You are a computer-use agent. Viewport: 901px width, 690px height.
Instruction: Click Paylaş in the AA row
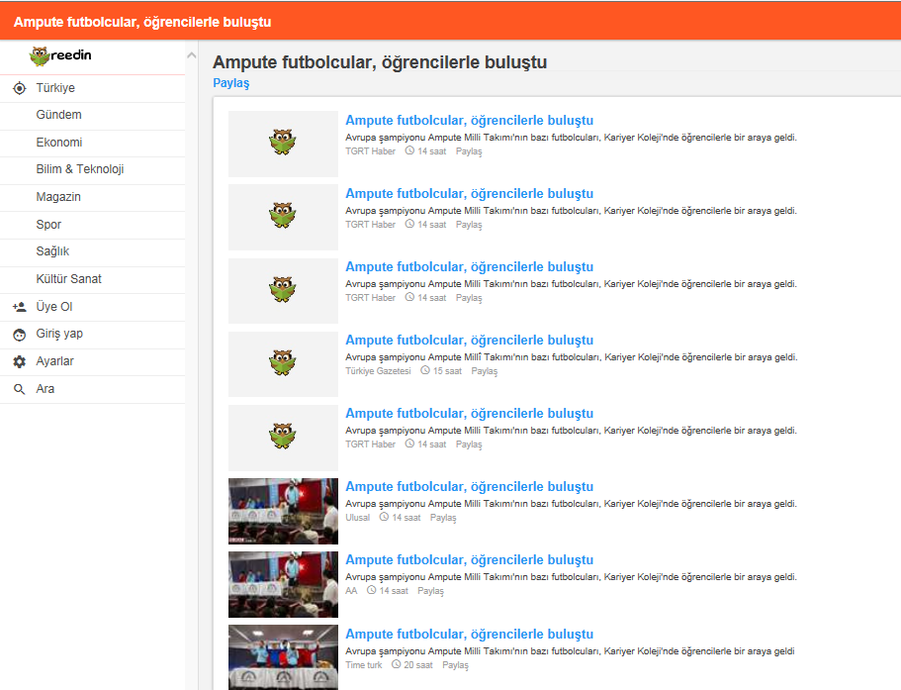coord(430,591)
